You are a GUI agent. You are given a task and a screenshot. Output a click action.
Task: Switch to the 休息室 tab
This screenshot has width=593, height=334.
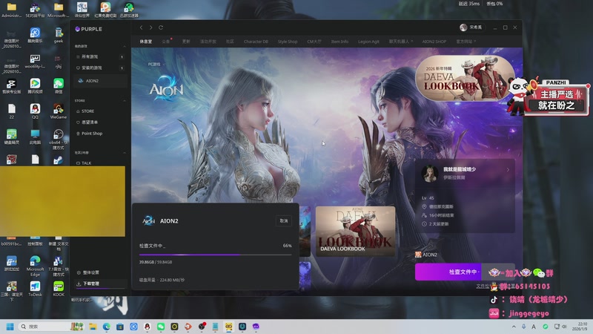click(145, 42)
